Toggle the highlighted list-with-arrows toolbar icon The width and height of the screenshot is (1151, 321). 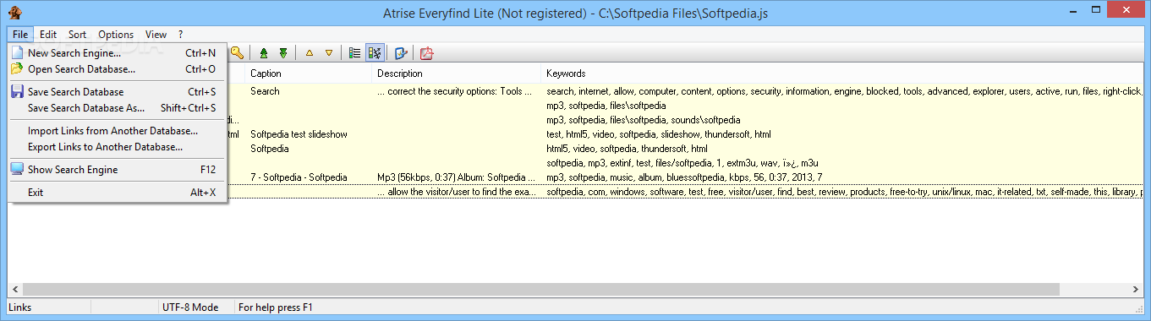point(375,53)
